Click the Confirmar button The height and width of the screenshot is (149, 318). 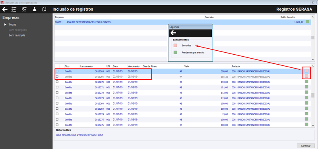(x=306, y=146)
